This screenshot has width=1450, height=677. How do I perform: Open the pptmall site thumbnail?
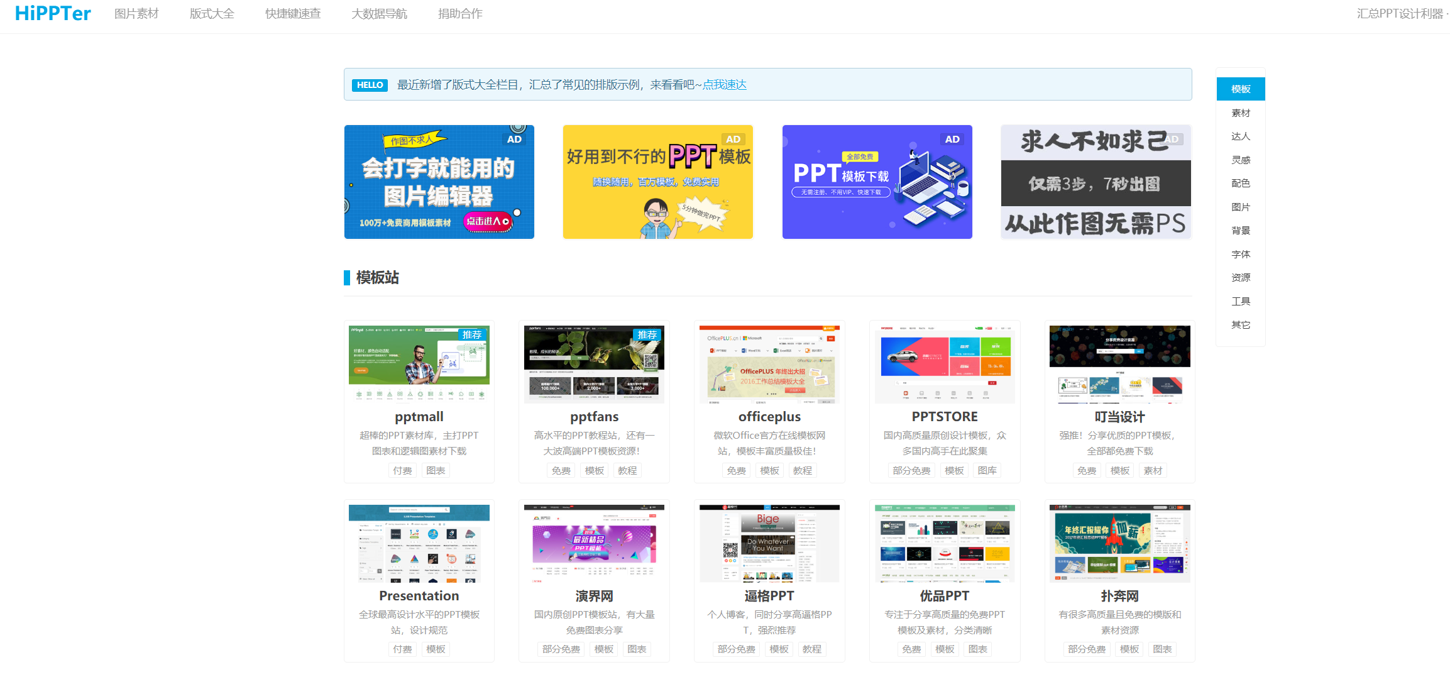tap(419, 364)
